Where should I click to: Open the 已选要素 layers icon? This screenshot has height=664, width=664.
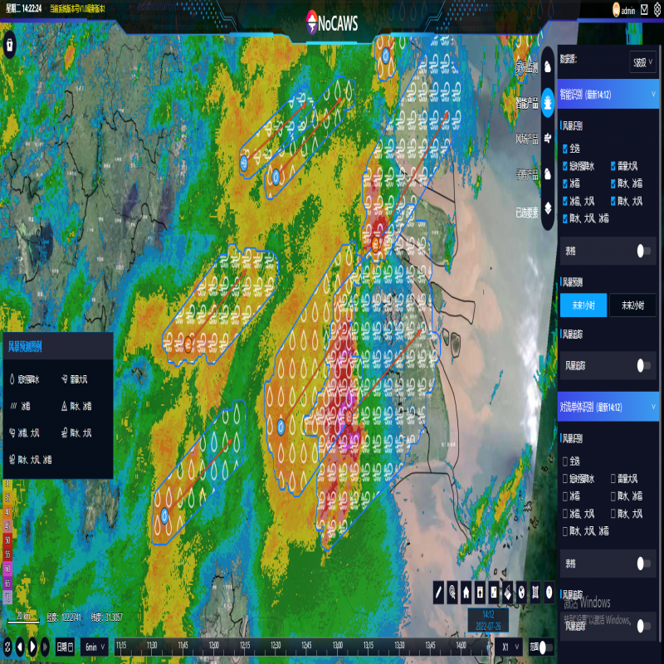pos(548,208)
